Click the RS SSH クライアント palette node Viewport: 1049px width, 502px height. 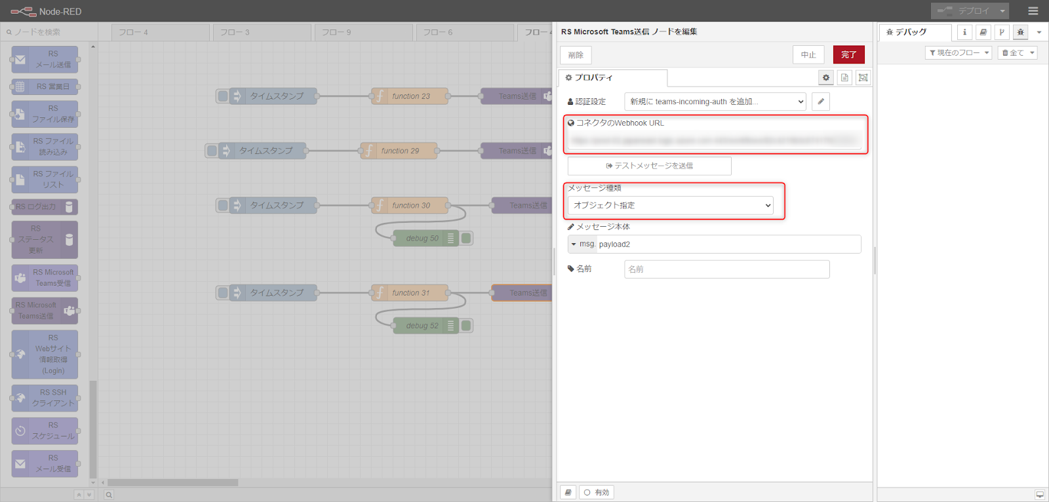pyautogui.click(x=45, y=398)
